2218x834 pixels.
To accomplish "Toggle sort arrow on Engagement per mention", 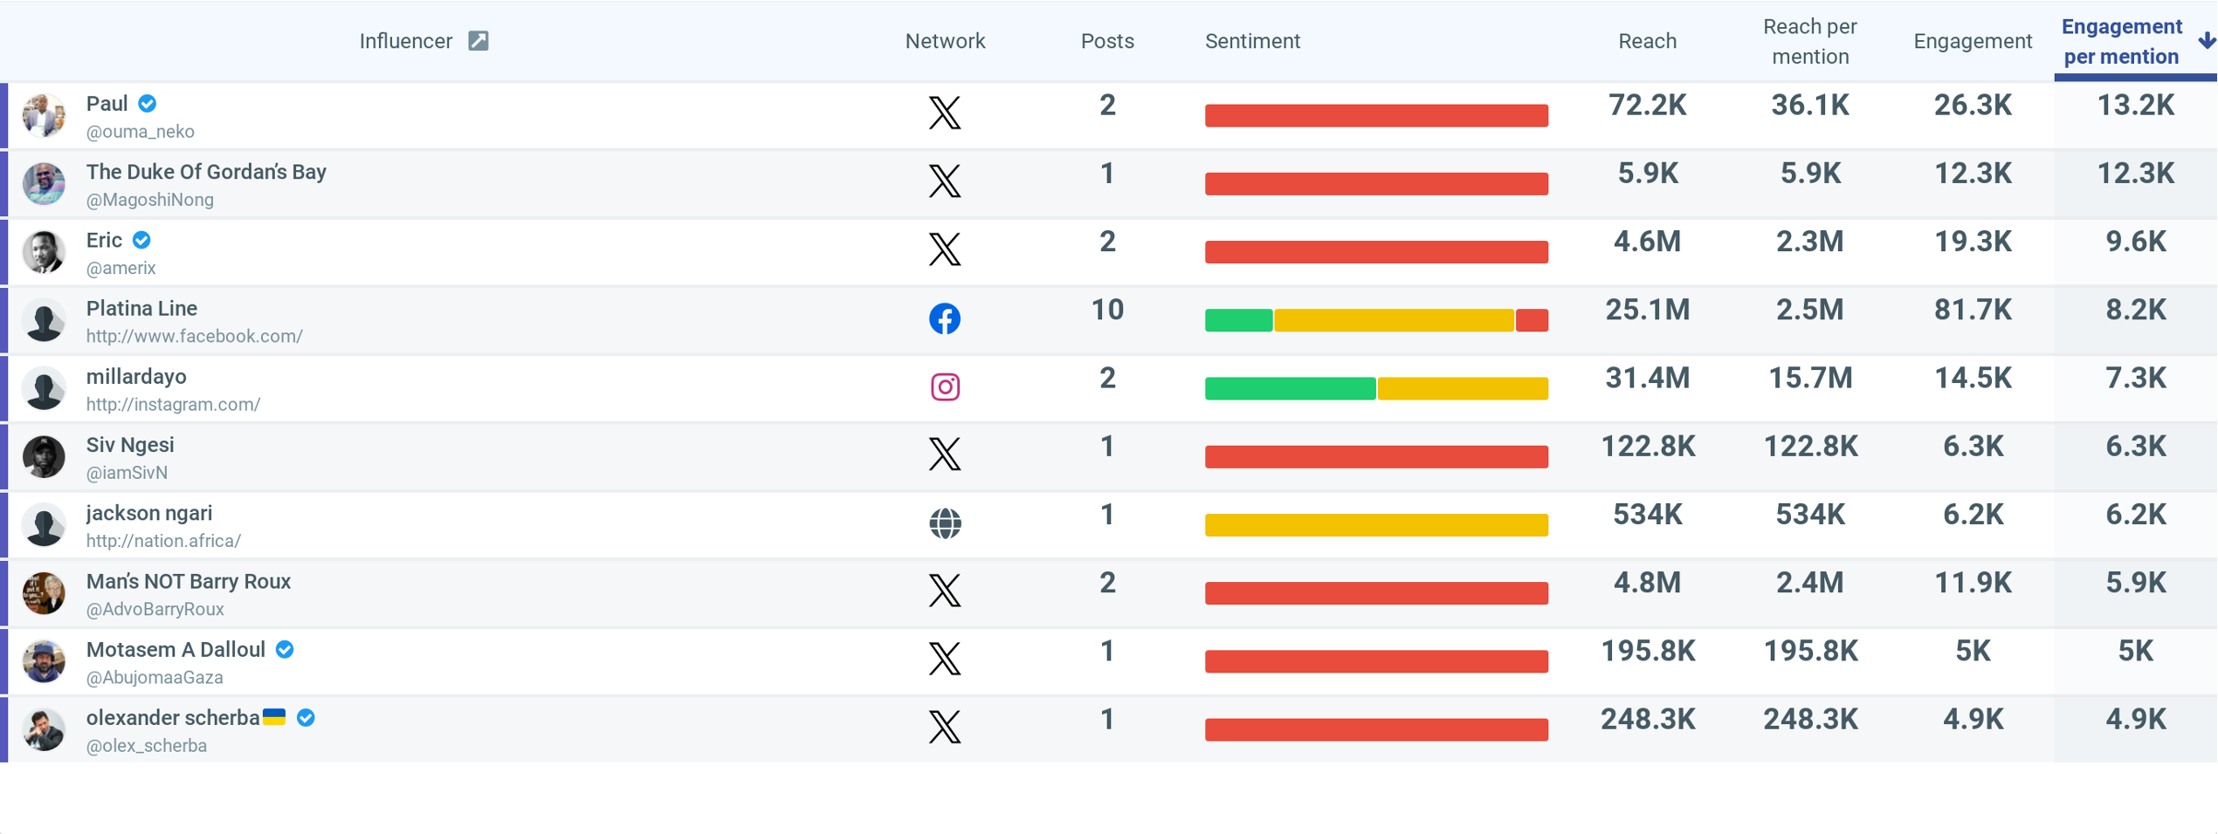I will 2206,41.
